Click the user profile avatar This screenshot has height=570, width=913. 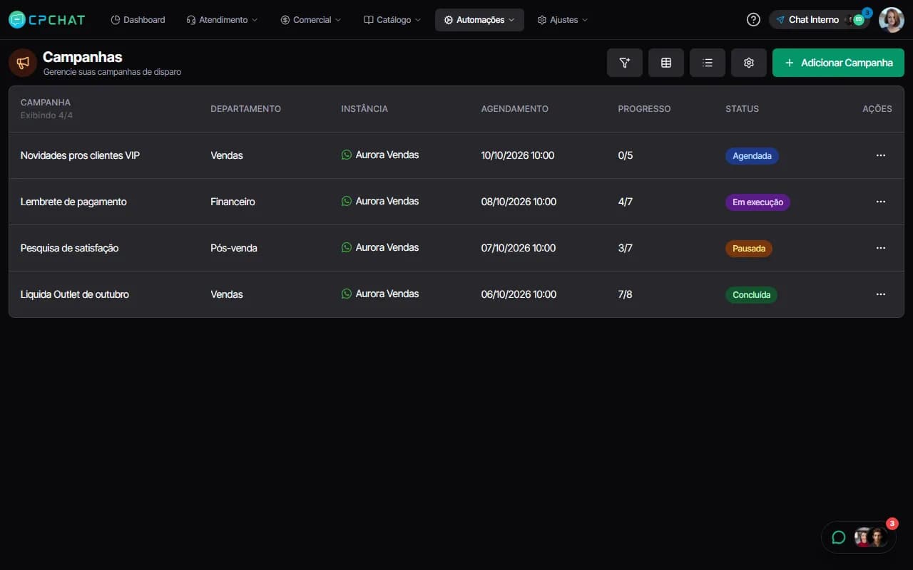(x=891, y=20)
